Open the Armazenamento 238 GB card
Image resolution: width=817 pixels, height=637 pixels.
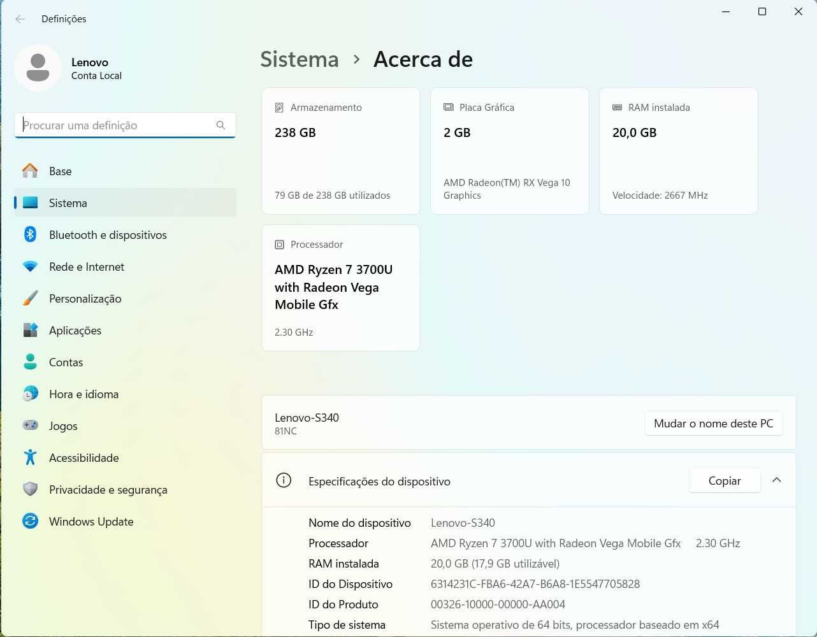click(341, 151)
